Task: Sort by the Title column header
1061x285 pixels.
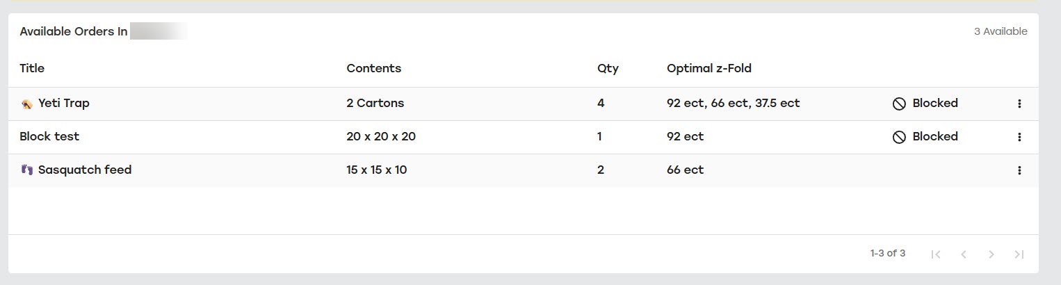Action: (x=32, y=68)
